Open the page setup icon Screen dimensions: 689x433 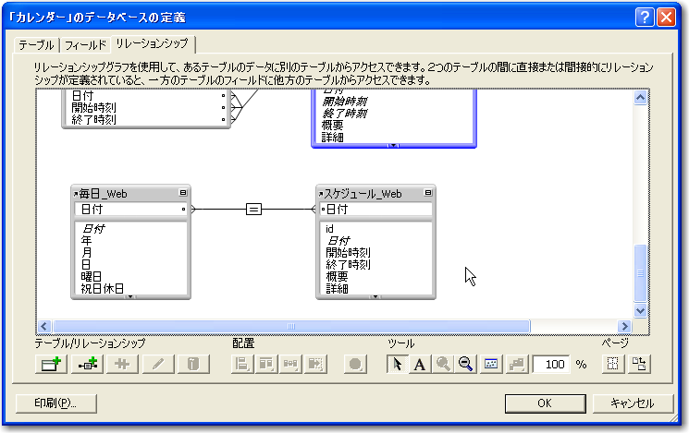pyautogui.click(x=637, y=364)
